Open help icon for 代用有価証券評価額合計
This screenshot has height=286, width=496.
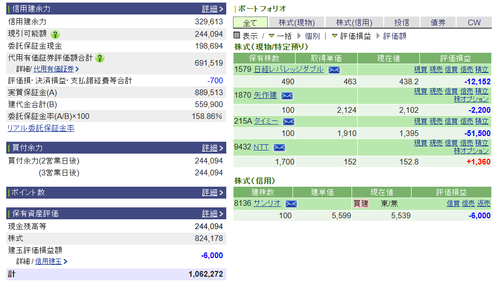click(100, 58)
